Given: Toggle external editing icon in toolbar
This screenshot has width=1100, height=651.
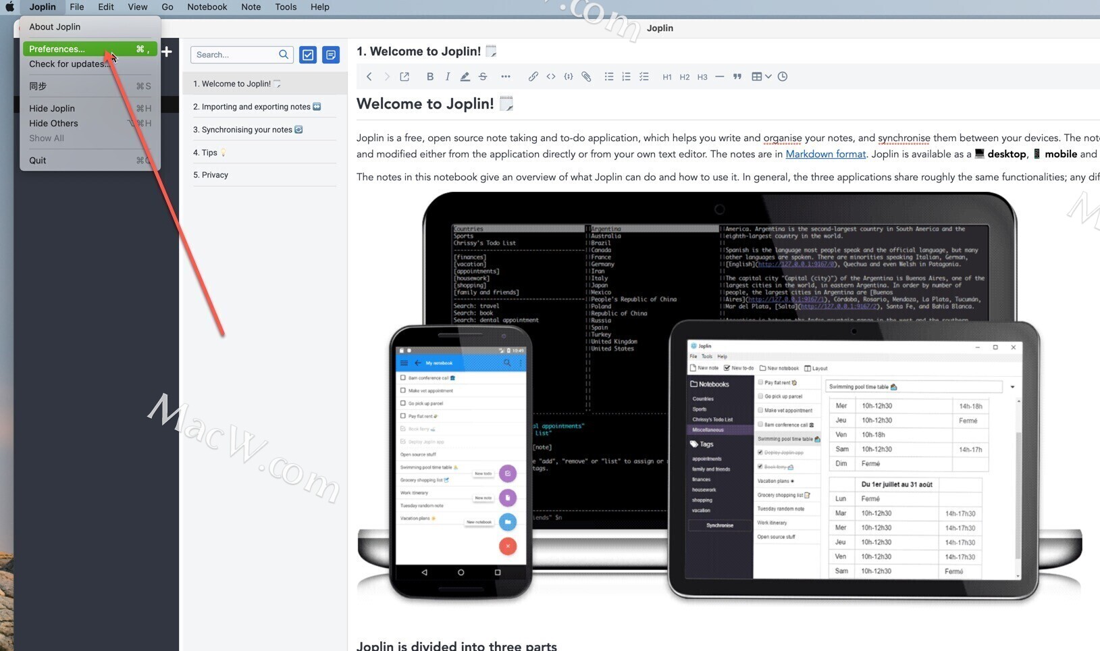Looking at the screenshot, I should point(404,77).
